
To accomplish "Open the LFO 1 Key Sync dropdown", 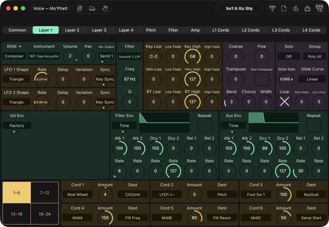I will (x=105, y=79).
